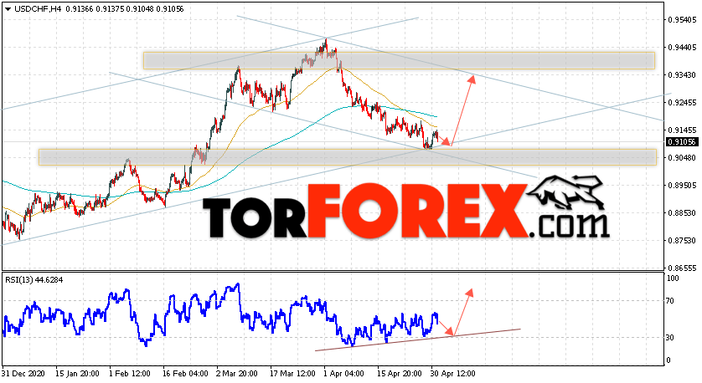Viewport: 702px width, 383px height.
Task: Click the 15 Apr 20:00 time label
Action: 400,373
